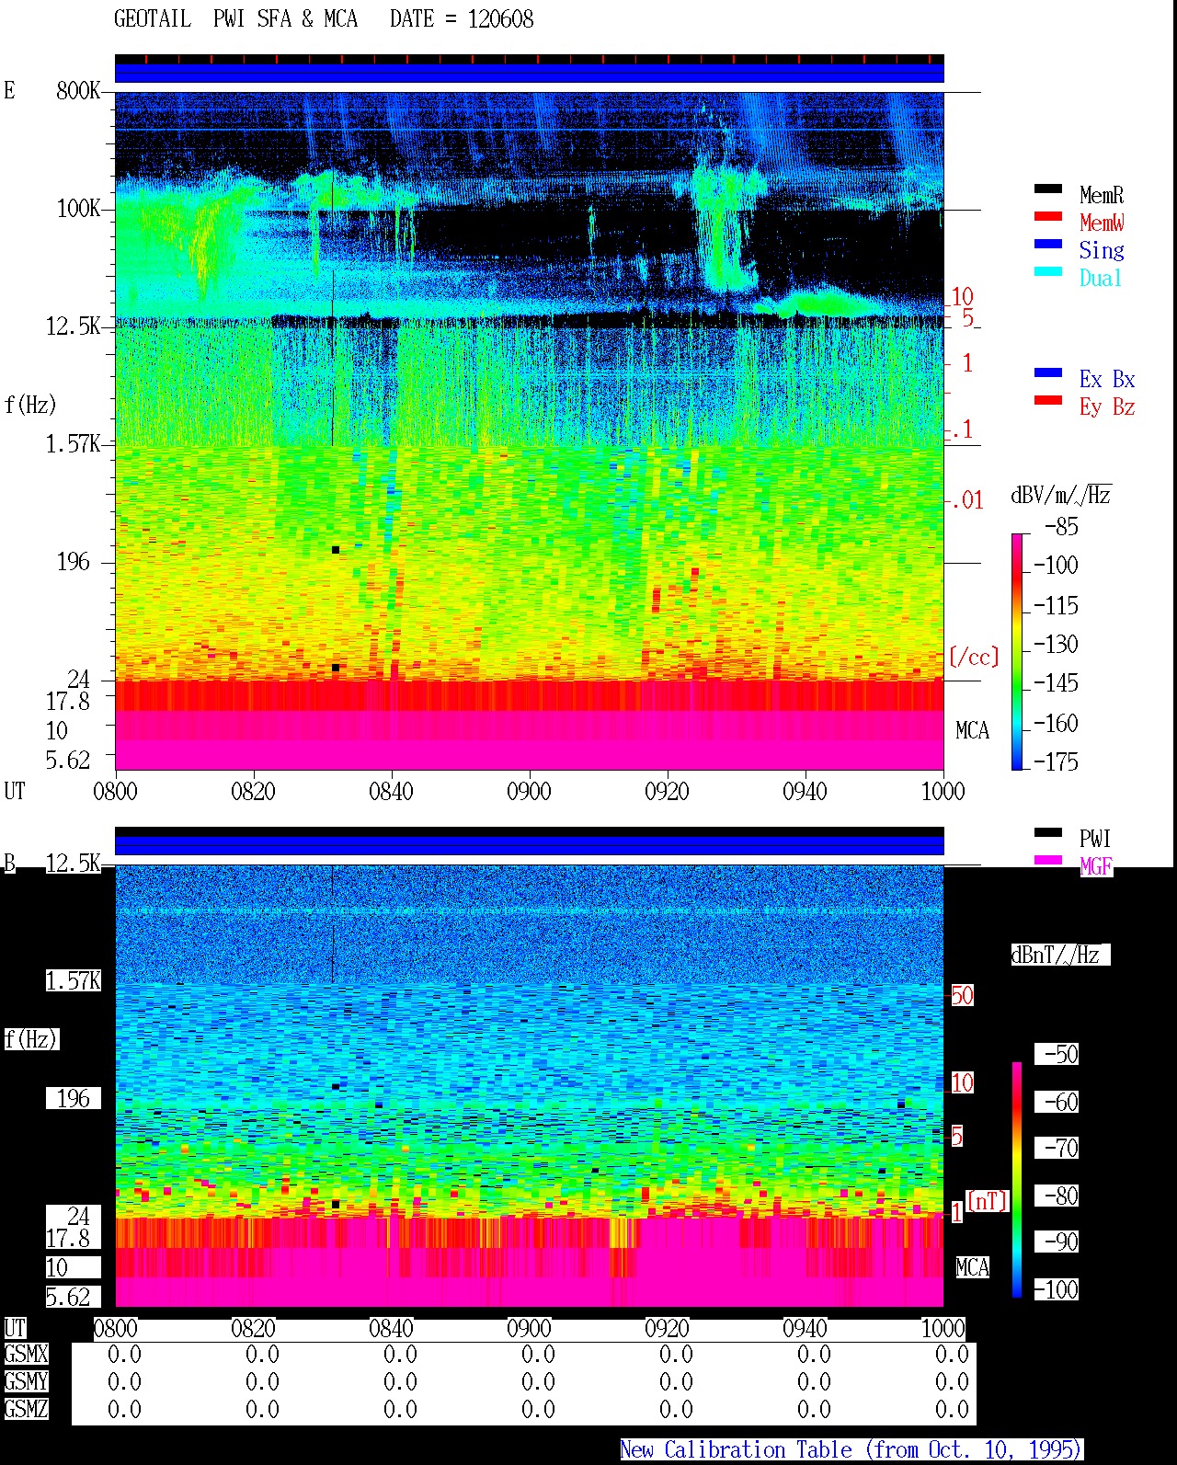The width and height of the screenshot is (1177, 1465).
Task: Click the red Ey Bz legend swatch
Action: click(x=1048, y=401)
